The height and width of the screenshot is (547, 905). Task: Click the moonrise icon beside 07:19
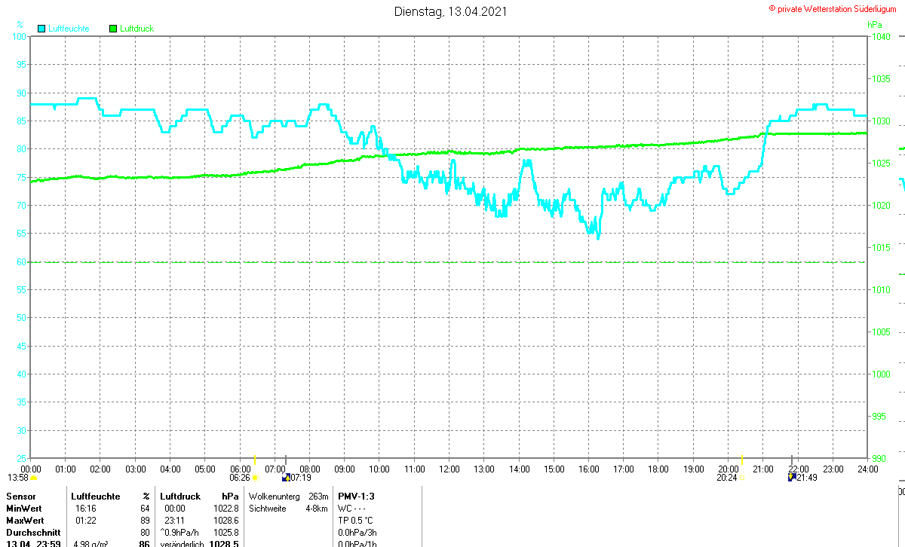286,477
